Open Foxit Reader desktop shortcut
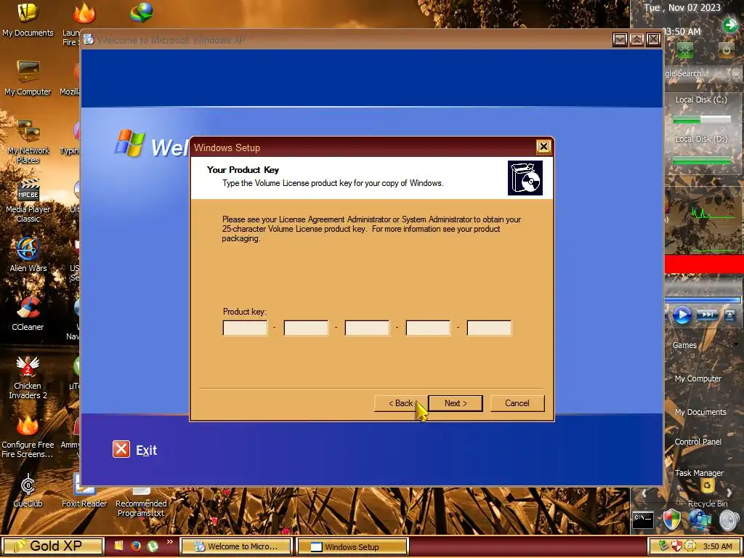The width and height of the screenshot is (744, 558). click(x=84, y=490)
